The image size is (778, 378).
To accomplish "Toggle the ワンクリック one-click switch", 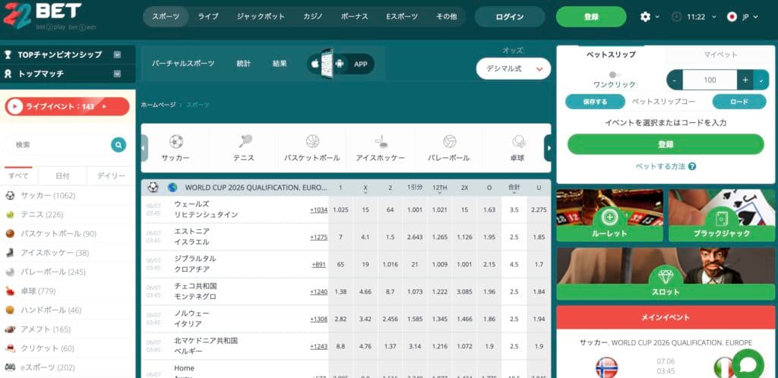I will [x=615, y=75].
